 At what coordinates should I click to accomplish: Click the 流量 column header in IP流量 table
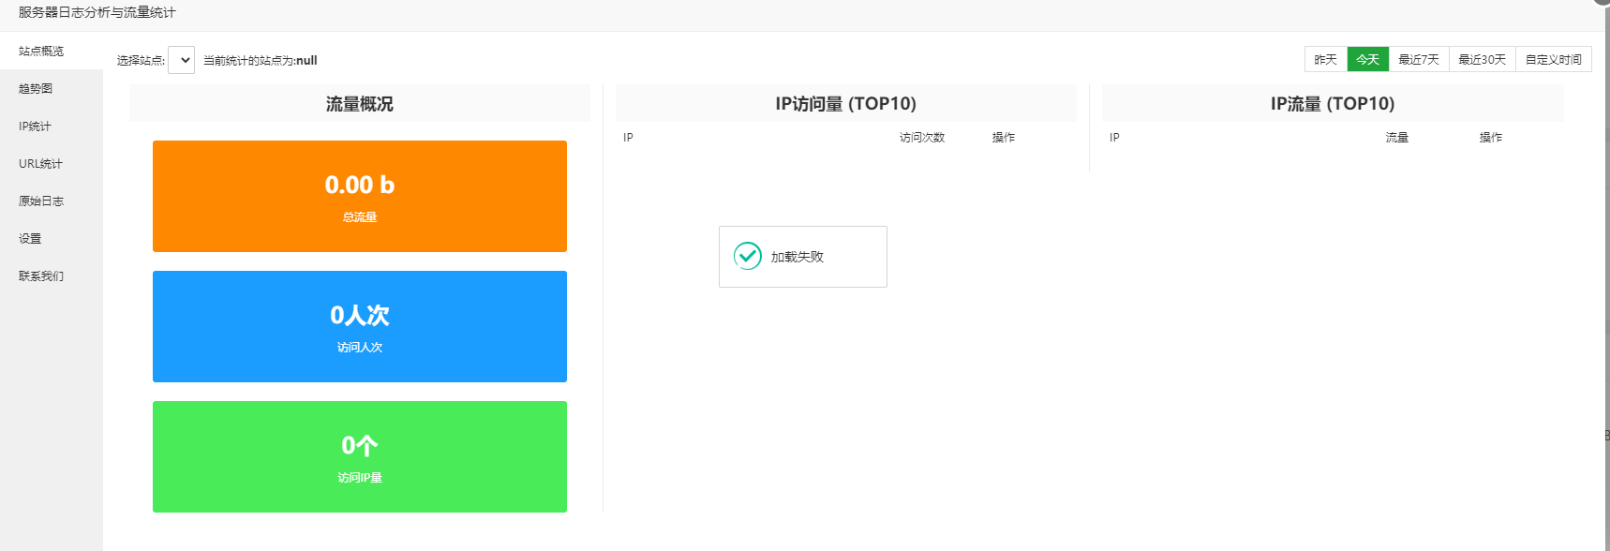click(1397, 137)
